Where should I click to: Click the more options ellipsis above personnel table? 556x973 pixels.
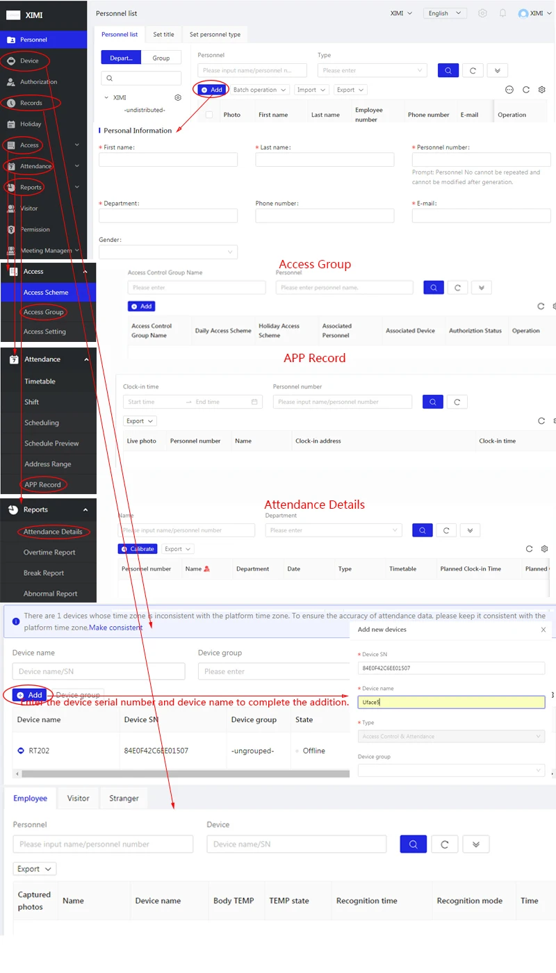(509, 90)
